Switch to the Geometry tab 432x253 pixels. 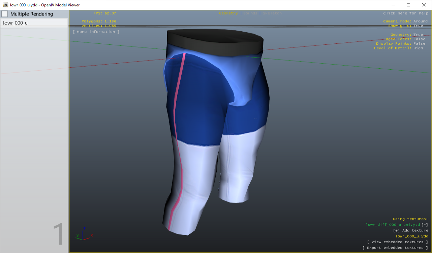click(228, 13)
